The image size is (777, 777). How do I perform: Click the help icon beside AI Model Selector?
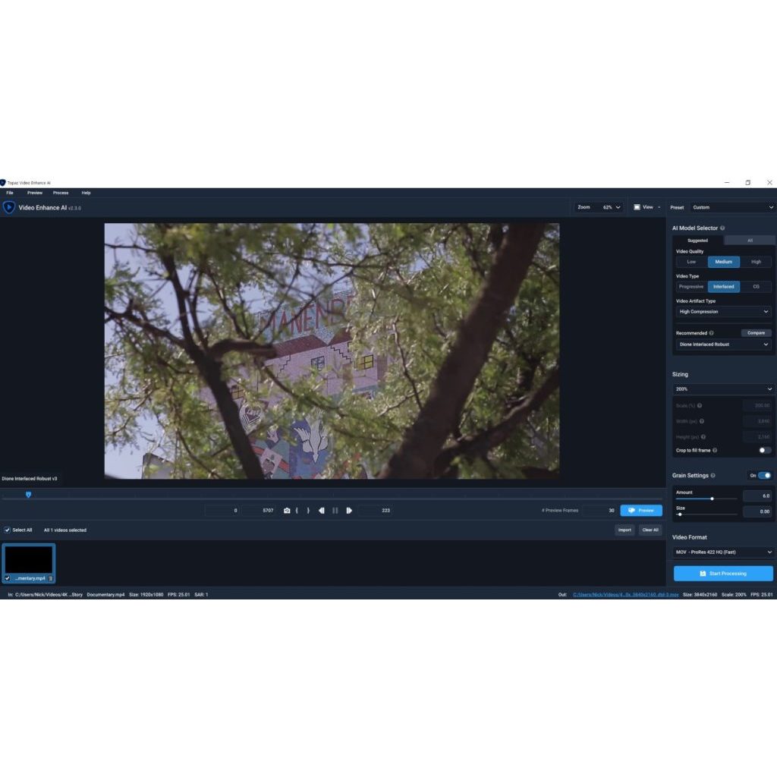pos(722,228)
